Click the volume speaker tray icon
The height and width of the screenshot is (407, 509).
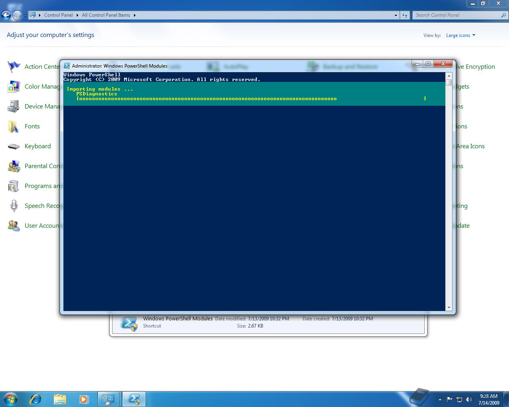tap(469, 399)
